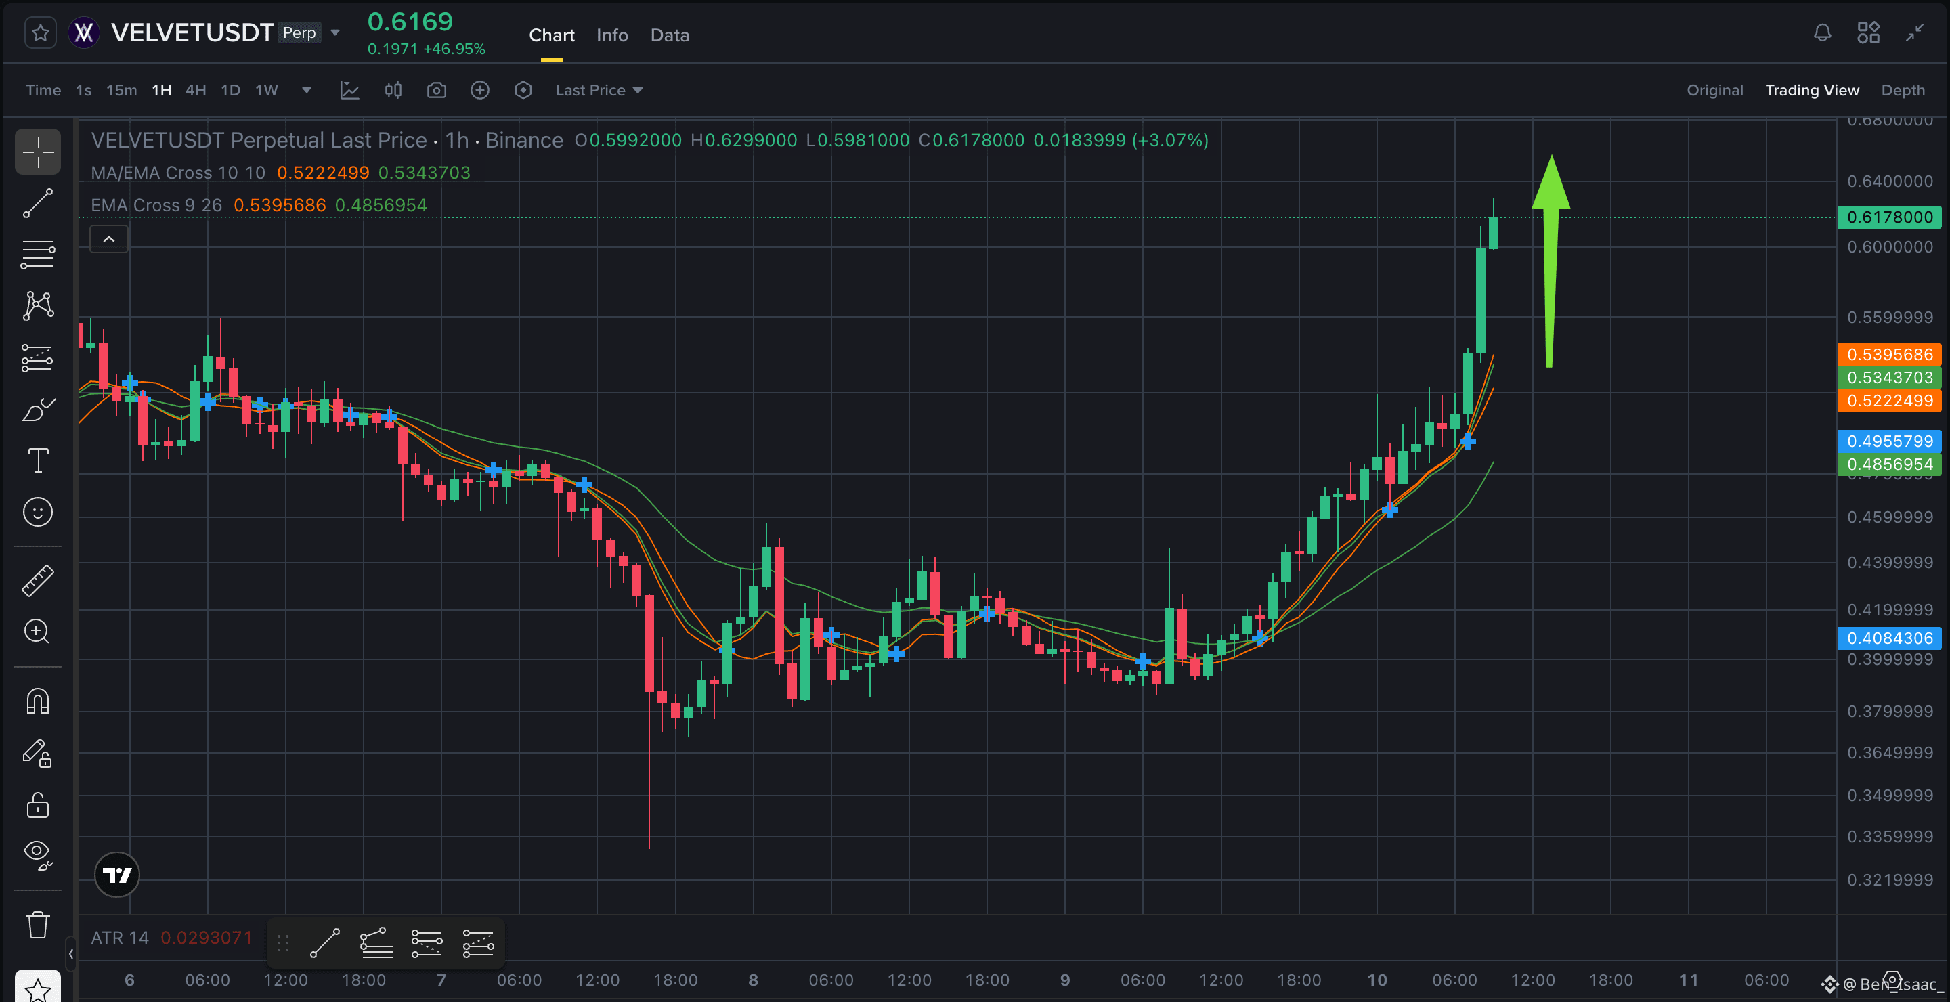Click the blue 0.4955799 price label
This screenshot has width=1950, height=1002.
pos(1890,441)
